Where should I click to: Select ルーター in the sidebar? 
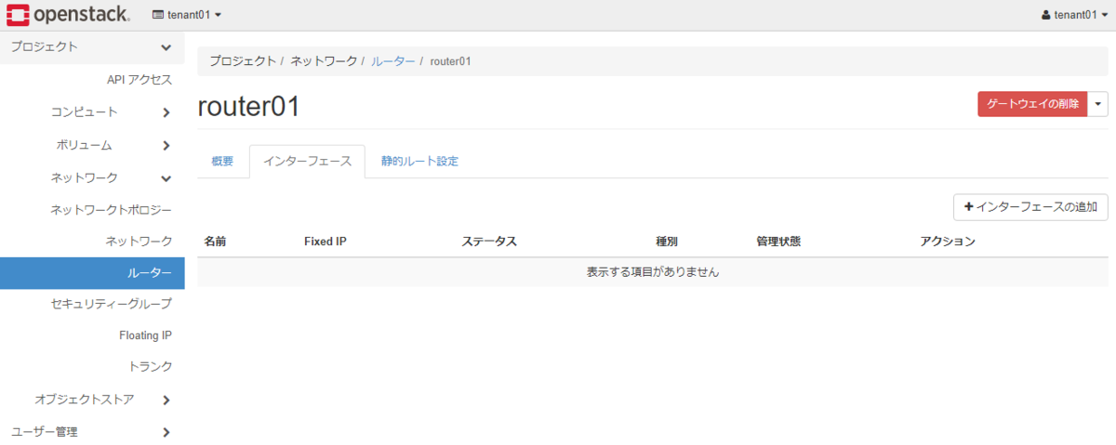pyautogui.click(x=92, y=273)
